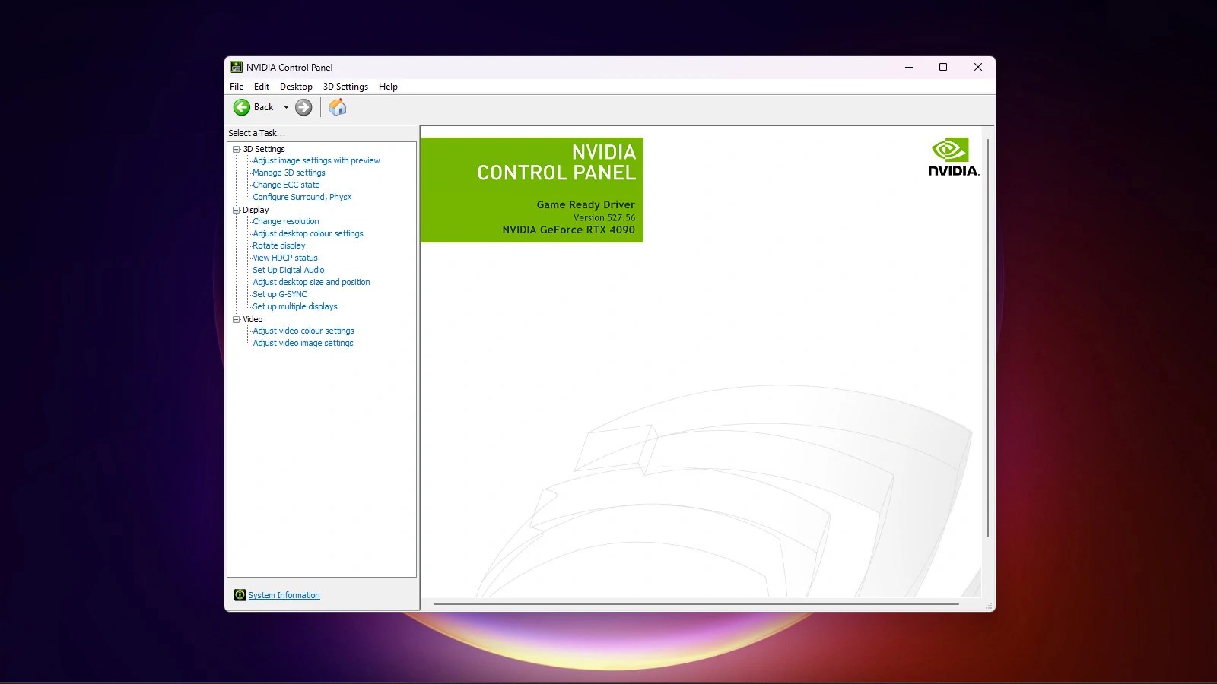Open Adjust video colour settings
The image size is (1217, 684).
click(303, 331)
